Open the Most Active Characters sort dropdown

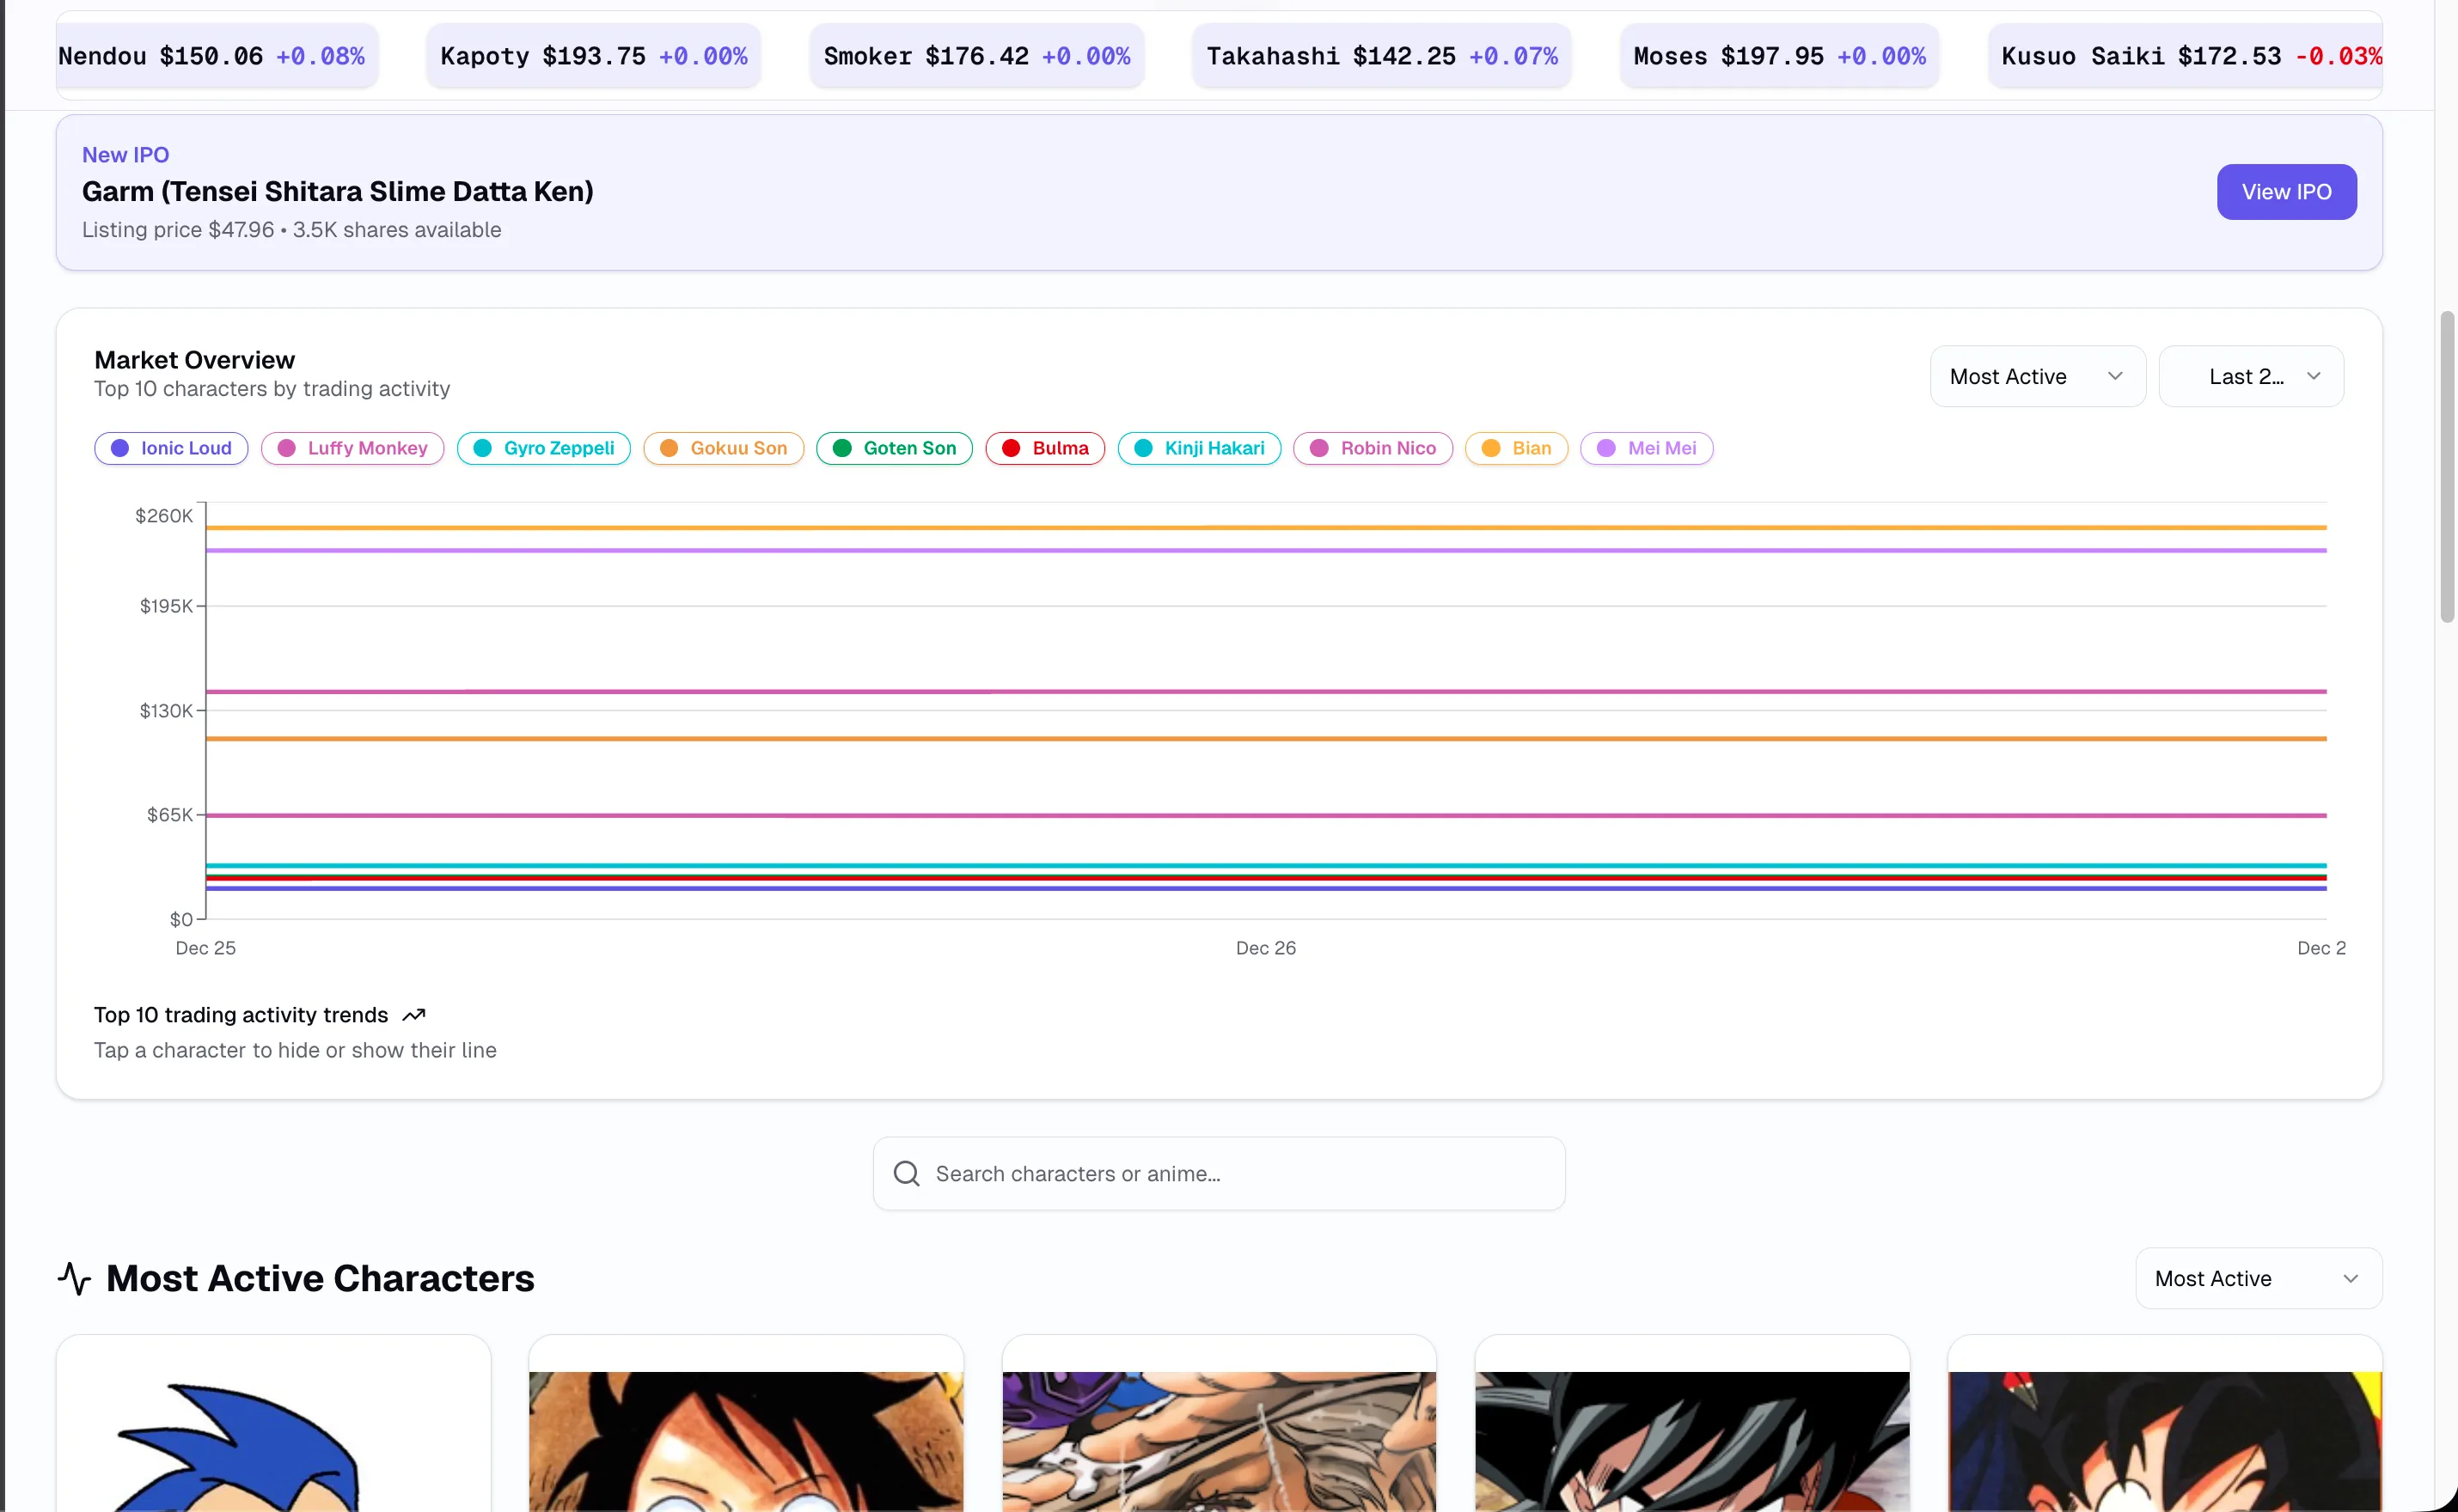click(x=2257, y=1278)
